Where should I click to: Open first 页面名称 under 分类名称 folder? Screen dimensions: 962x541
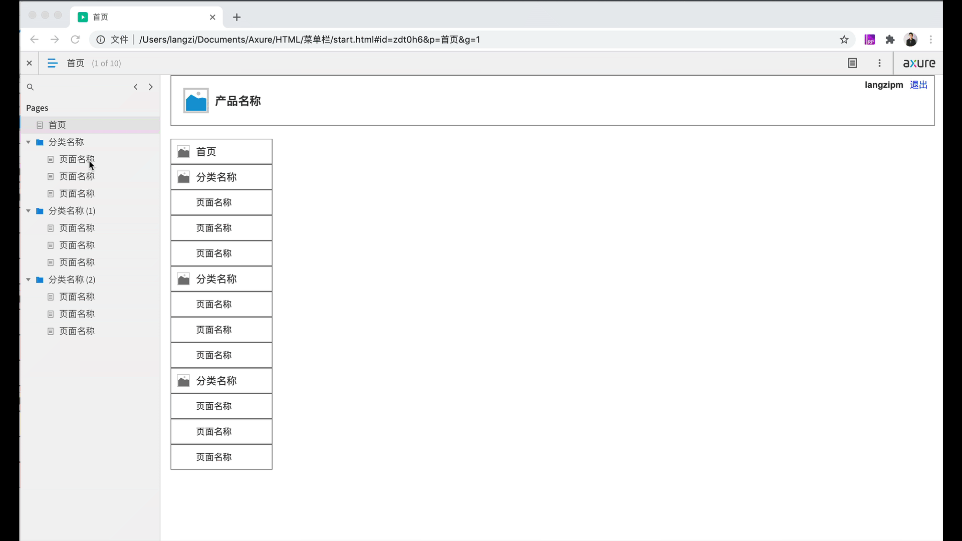click(x=77, y=159)
